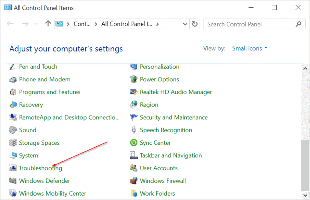The width and height of the screenshot is (310, 200).
Task: Open Programs and Features
Action: click(50, 92)
